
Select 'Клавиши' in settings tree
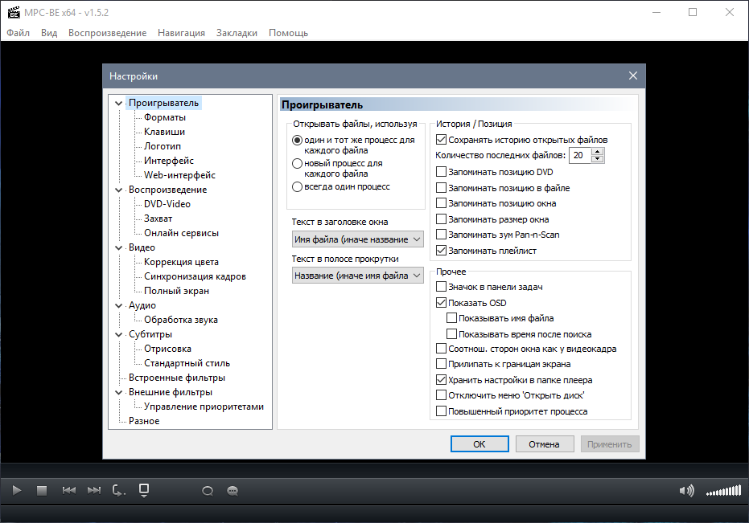click(x=164, y=132)
